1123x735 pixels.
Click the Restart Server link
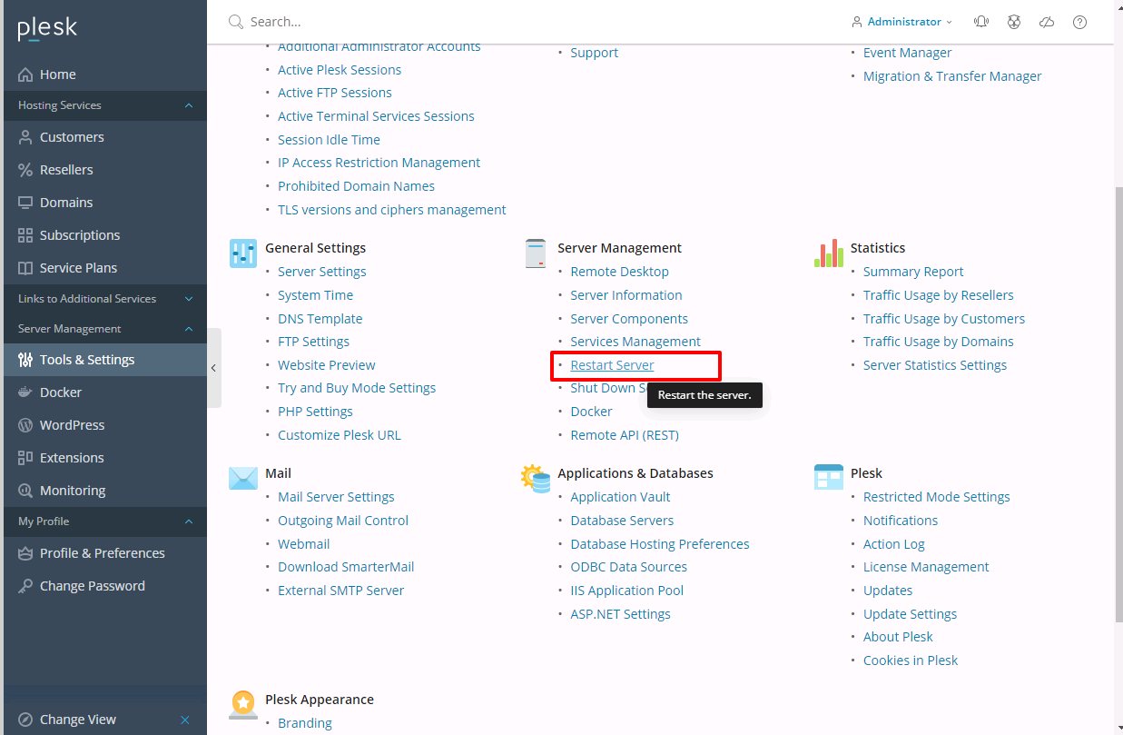612,365
